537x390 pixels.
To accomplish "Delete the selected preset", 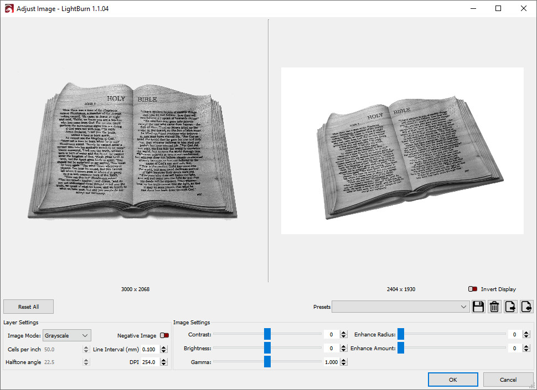I will (494, 307).
